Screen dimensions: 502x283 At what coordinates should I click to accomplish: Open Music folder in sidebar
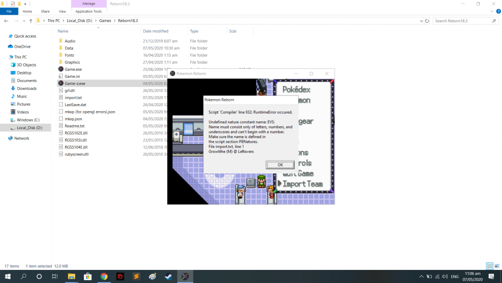(x=22, y=97)
